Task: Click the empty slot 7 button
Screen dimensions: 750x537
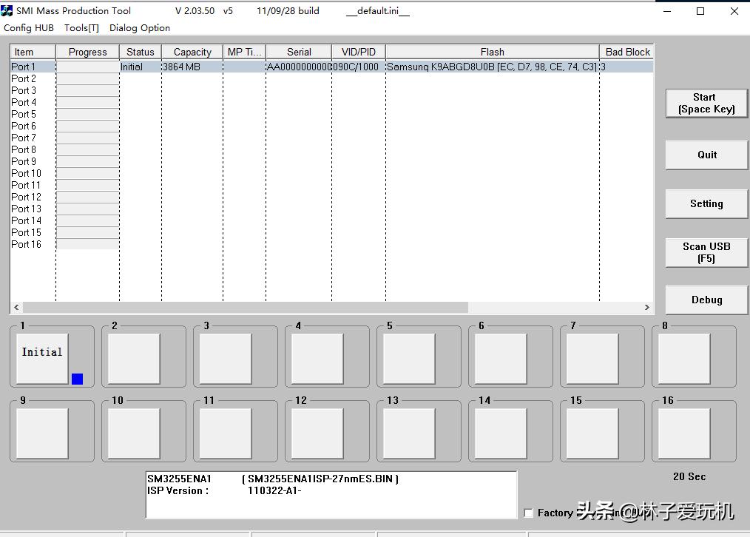Action: click(592, 359)
